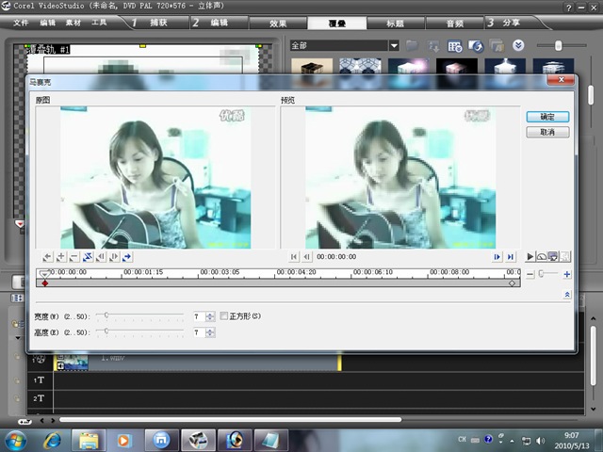The image size is (603, 452).
Task: Decrease the 高度 height stepper value
Action: [210, 335]
